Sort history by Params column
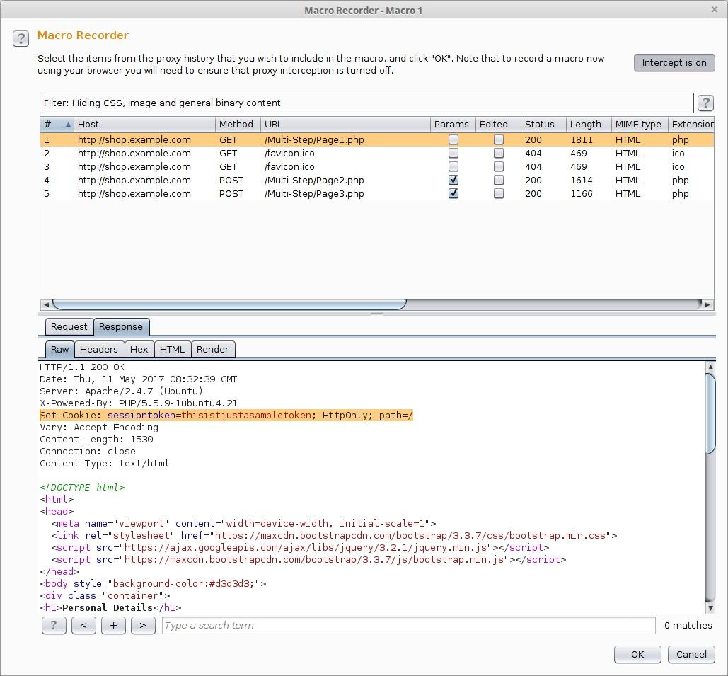This screenshot has height=676, width=728. click(x=453, y=124)
